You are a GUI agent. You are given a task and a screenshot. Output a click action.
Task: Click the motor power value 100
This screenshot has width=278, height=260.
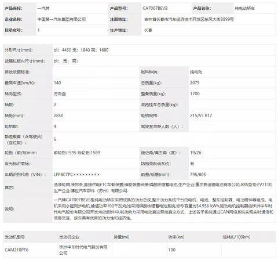[x=172, y=250]
